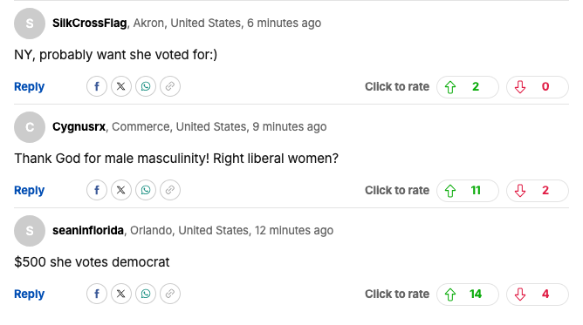583x325 pixels.
Task: Share seaninflorida's comment via WhatsApp
Action: 146,294
